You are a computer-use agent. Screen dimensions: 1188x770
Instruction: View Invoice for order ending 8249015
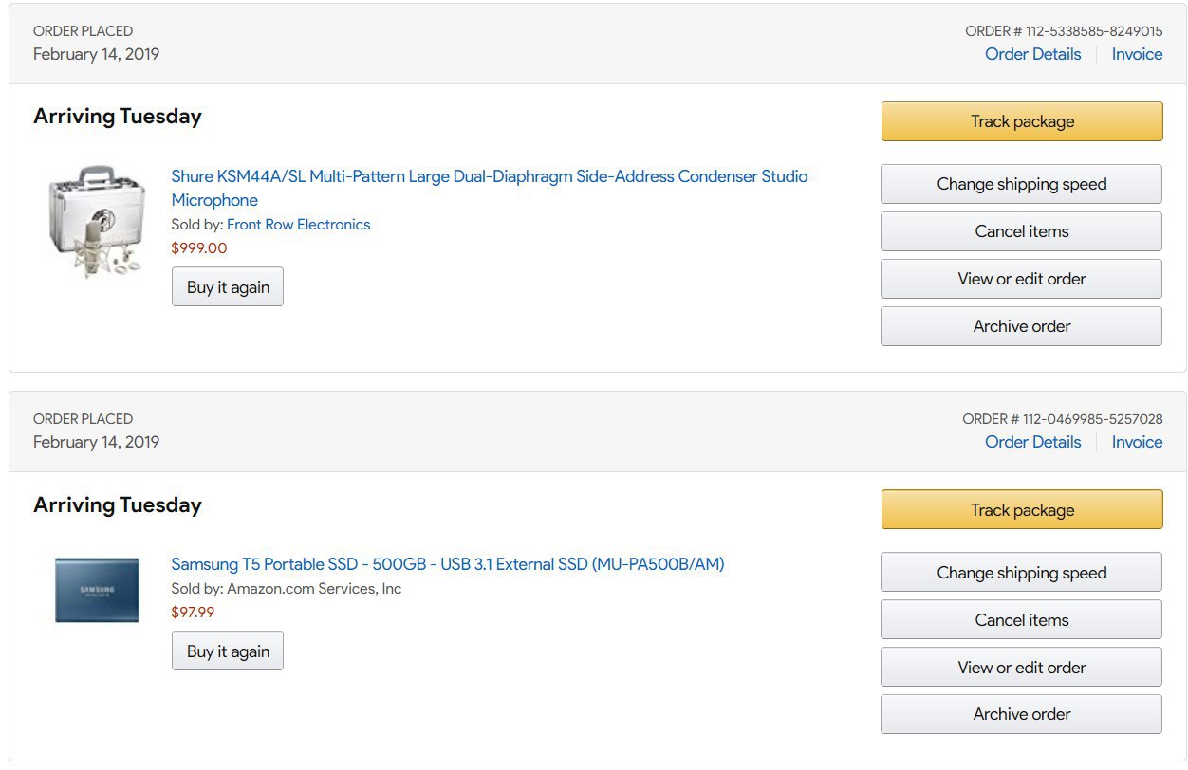click(1137, 54)
